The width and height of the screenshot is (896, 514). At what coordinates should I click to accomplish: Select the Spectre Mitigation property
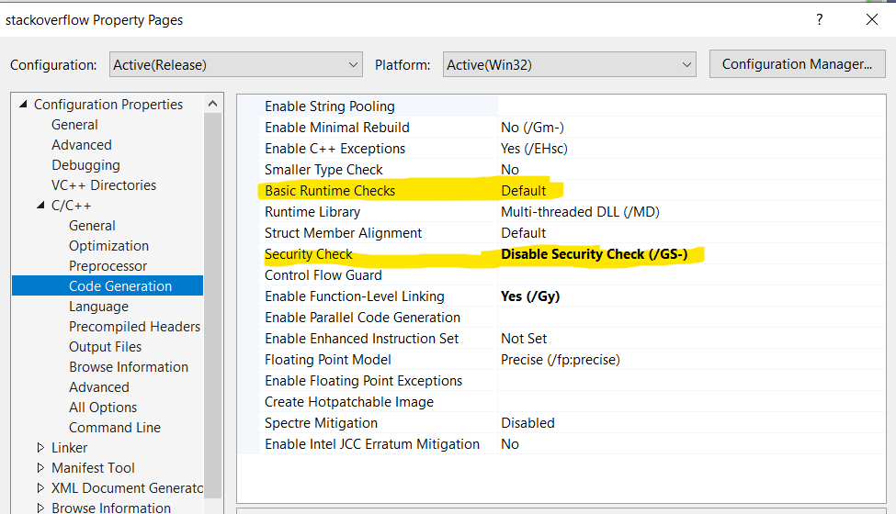pos(321,423)
